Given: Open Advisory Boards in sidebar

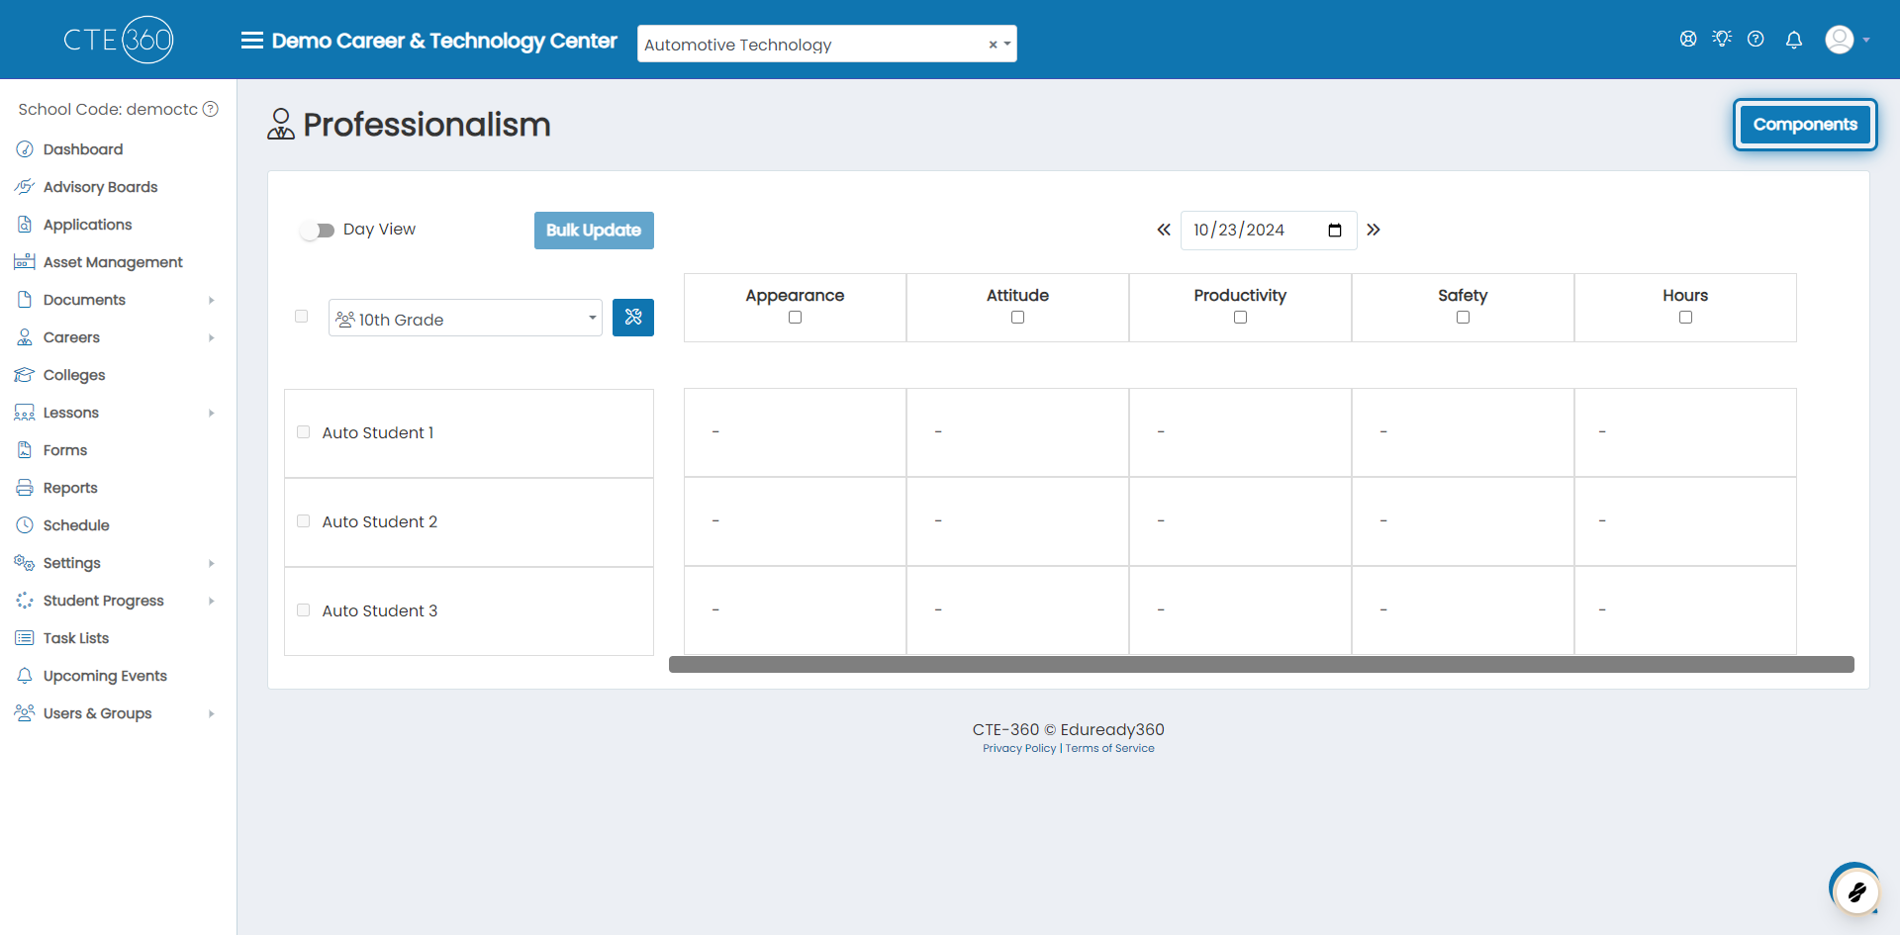Looking at the screenshot, I should [x=100, y=187].
